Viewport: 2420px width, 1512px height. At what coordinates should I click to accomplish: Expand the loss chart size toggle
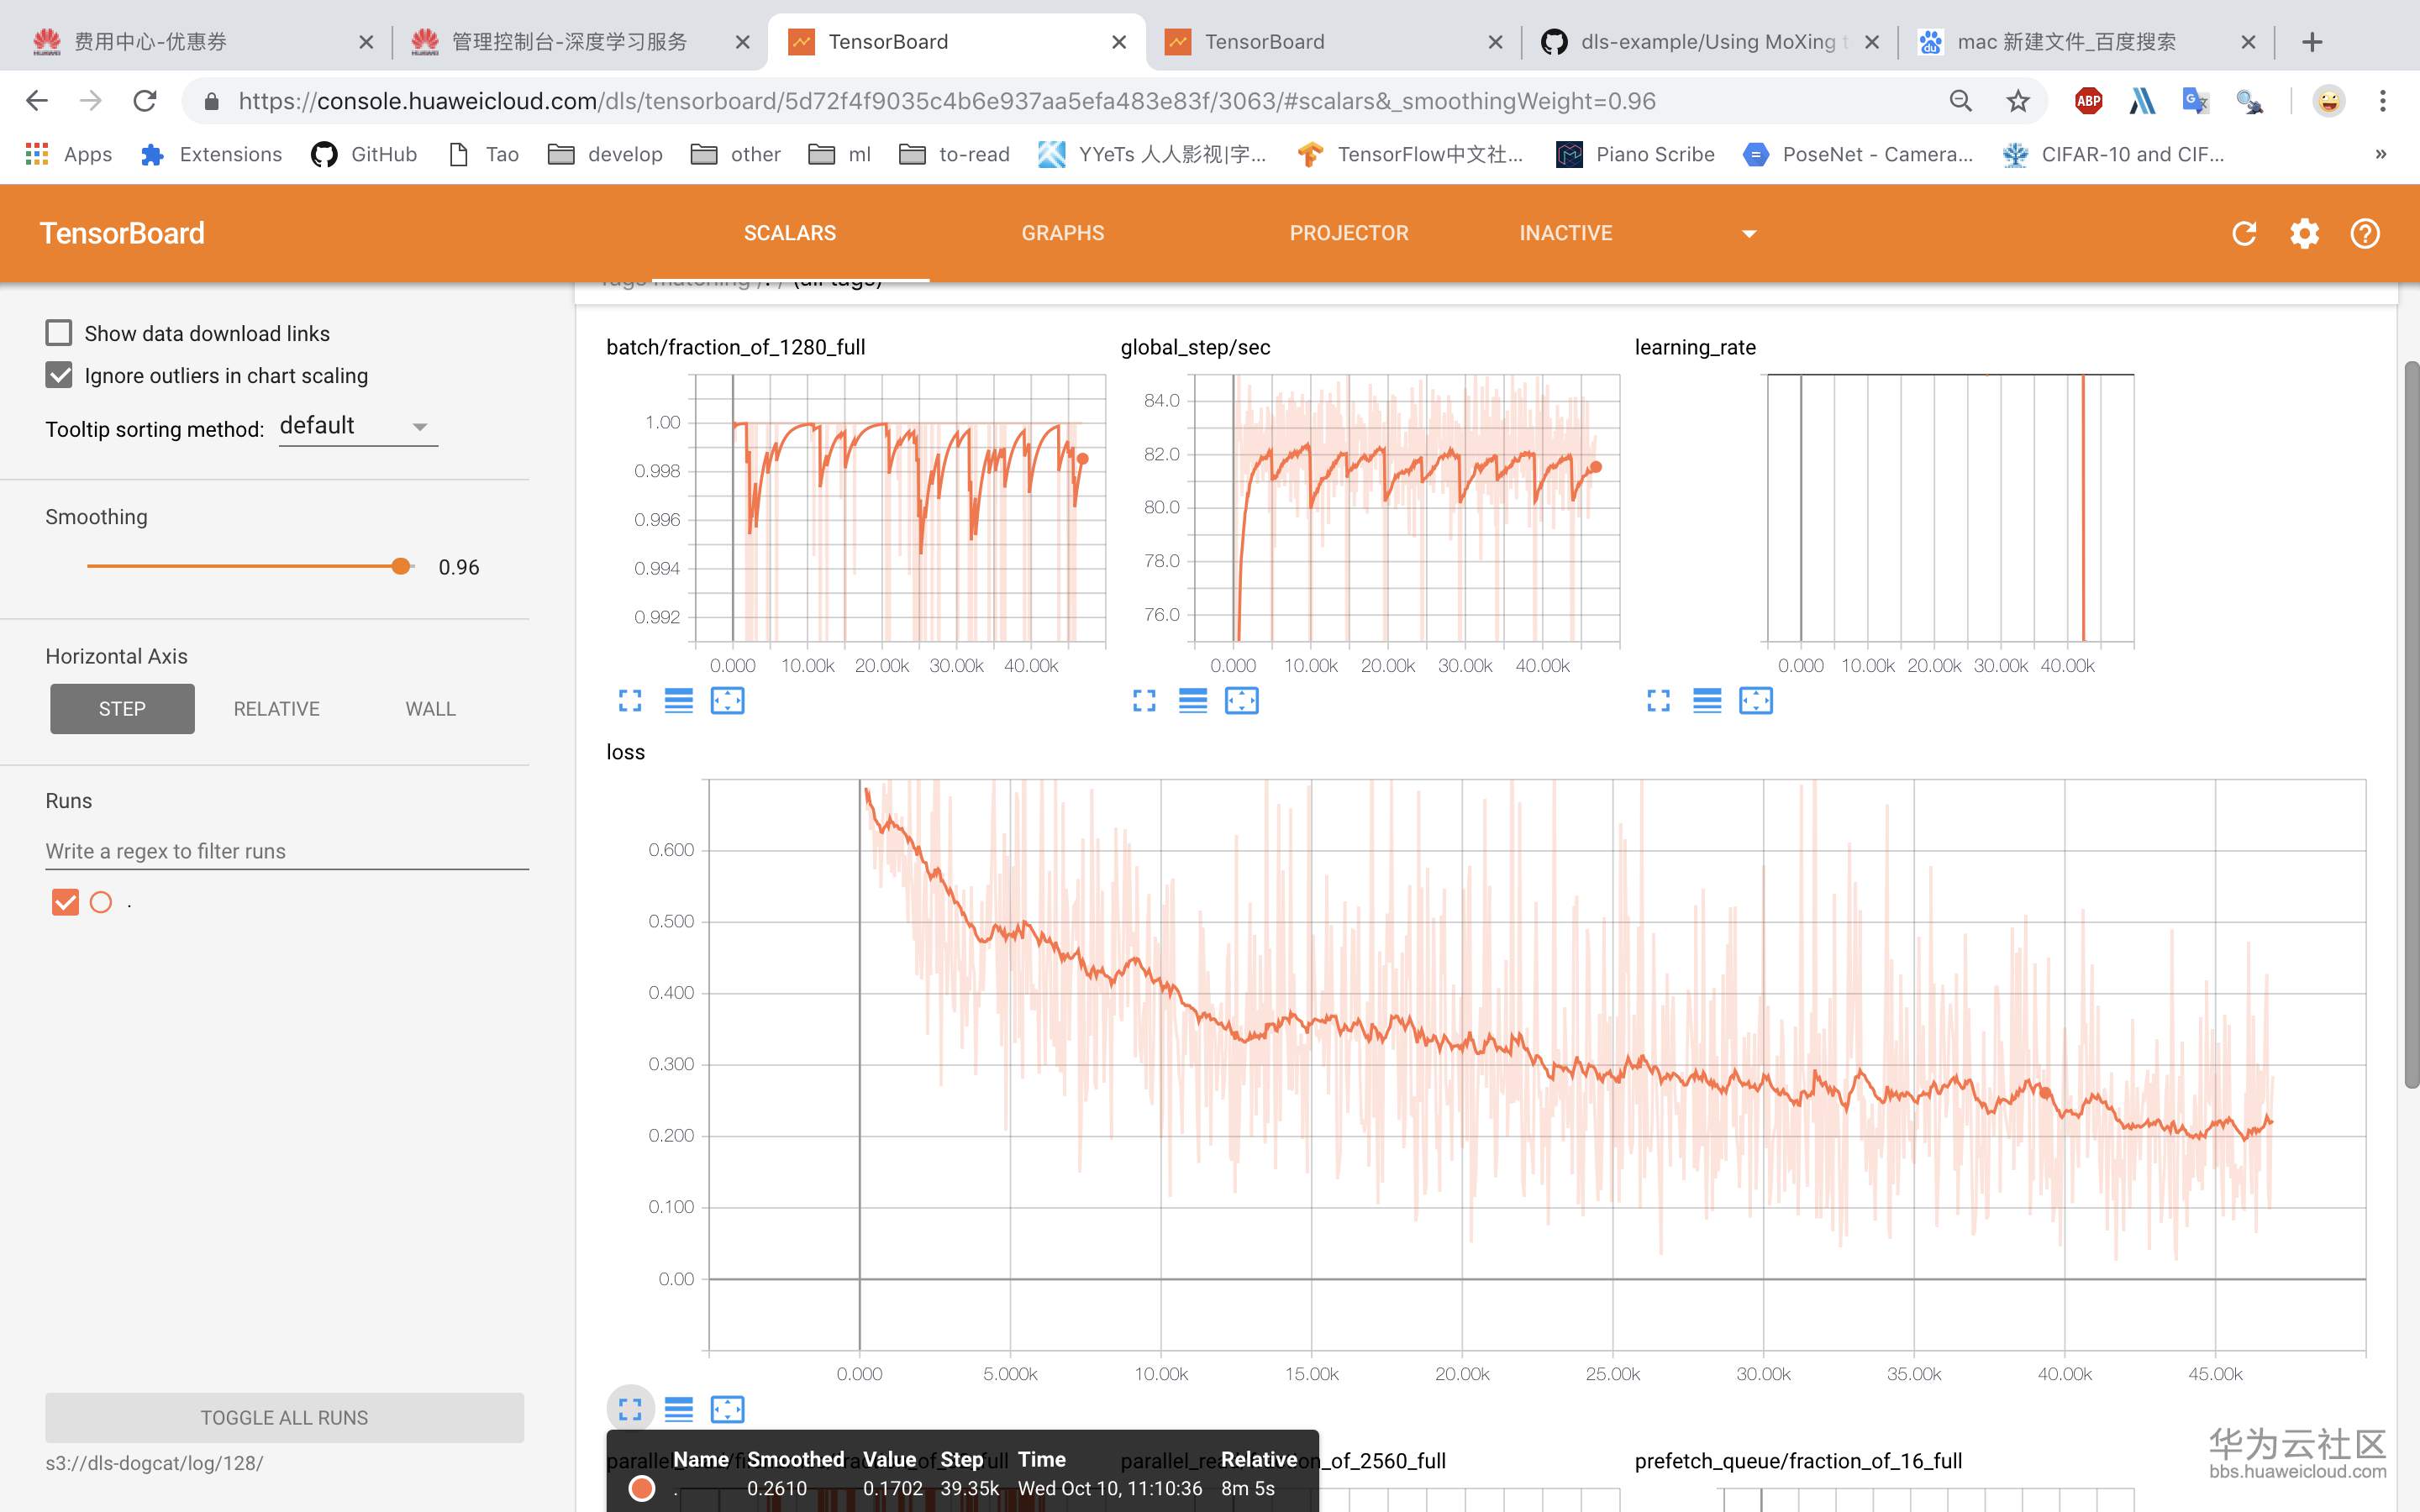[630, 1409]
